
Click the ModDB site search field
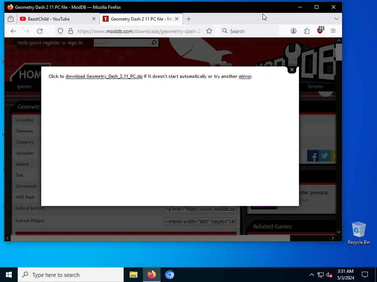coord(123,43)
